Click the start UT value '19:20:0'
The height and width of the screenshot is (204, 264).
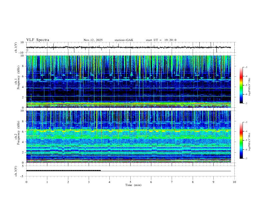tap(170, 40)
